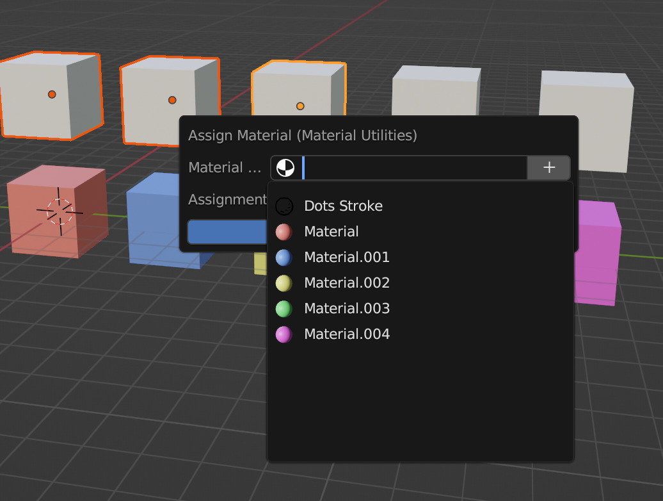Click the red sphere icon beside Material
The height and width of the screenshot is (501, 663).
284,231
